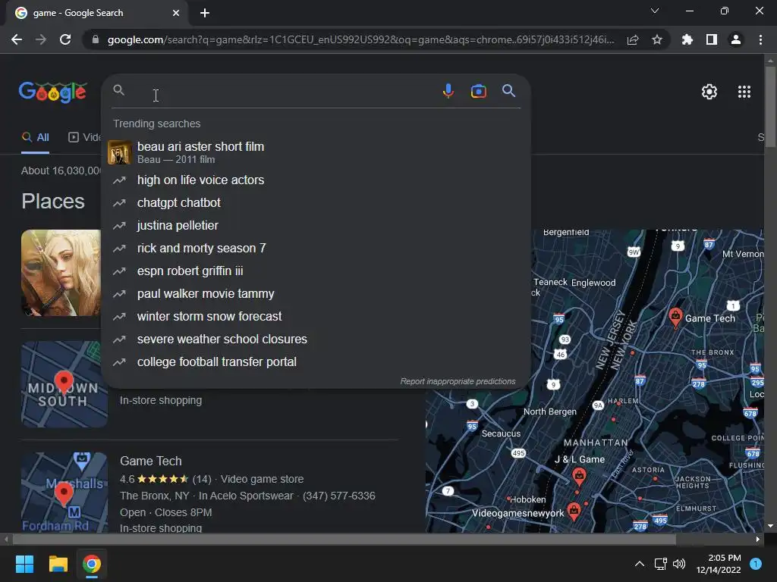Click 'Report inappropriate predictions' link
777x582 pixels.
pos(458,382)
